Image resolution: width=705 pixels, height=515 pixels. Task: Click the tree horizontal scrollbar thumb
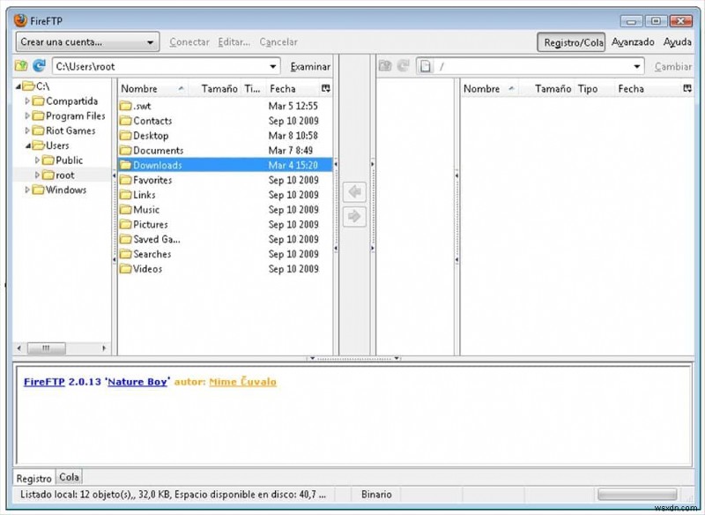(47, 347)
